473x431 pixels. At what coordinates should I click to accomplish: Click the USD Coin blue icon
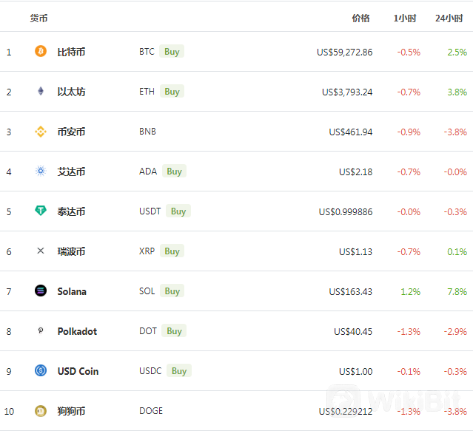click(x=41, y=370)
